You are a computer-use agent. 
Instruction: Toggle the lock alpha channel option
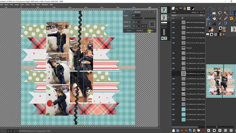click(x=183, y=18)
